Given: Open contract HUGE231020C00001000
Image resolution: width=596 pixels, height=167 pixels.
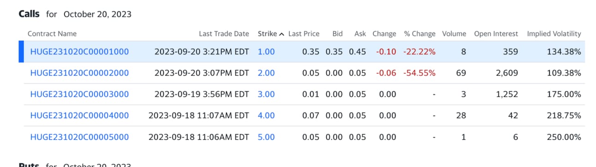Looking at the screenshot, I should click(79, 52).
